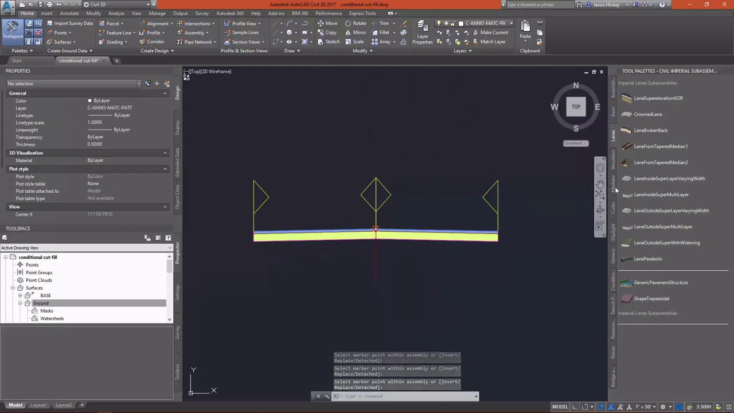Click the Section Views tool

coord(244,42)
